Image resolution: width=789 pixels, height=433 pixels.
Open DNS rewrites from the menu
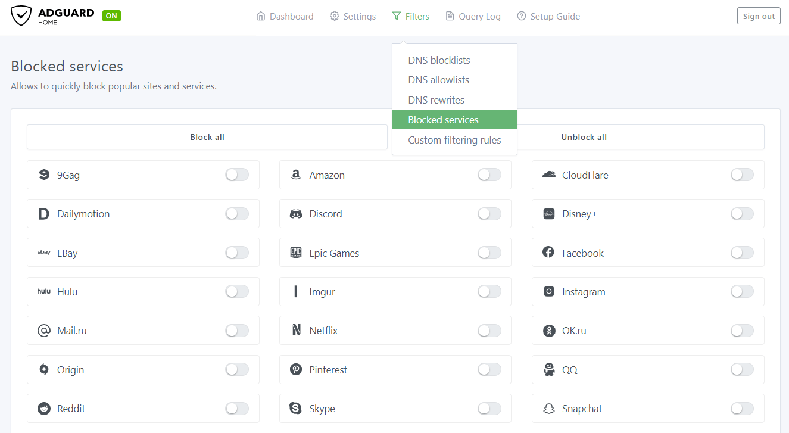tap(454, 100)
